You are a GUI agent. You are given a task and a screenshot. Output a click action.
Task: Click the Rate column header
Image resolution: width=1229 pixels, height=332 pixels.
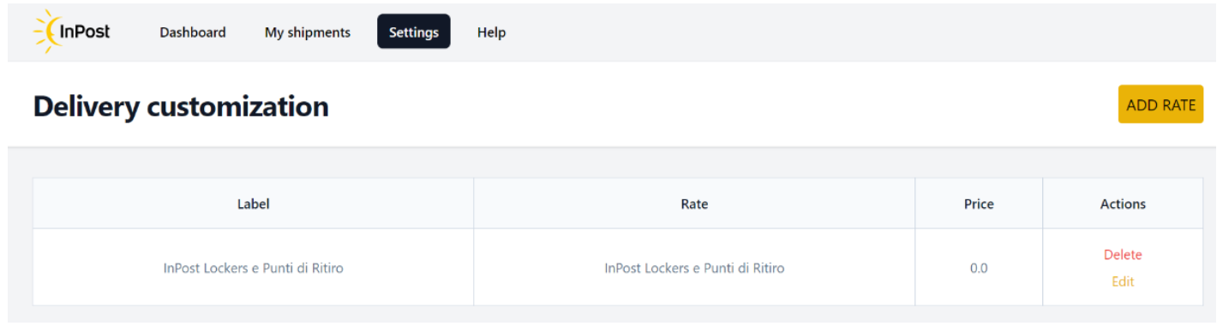click(x=694, y=204)
